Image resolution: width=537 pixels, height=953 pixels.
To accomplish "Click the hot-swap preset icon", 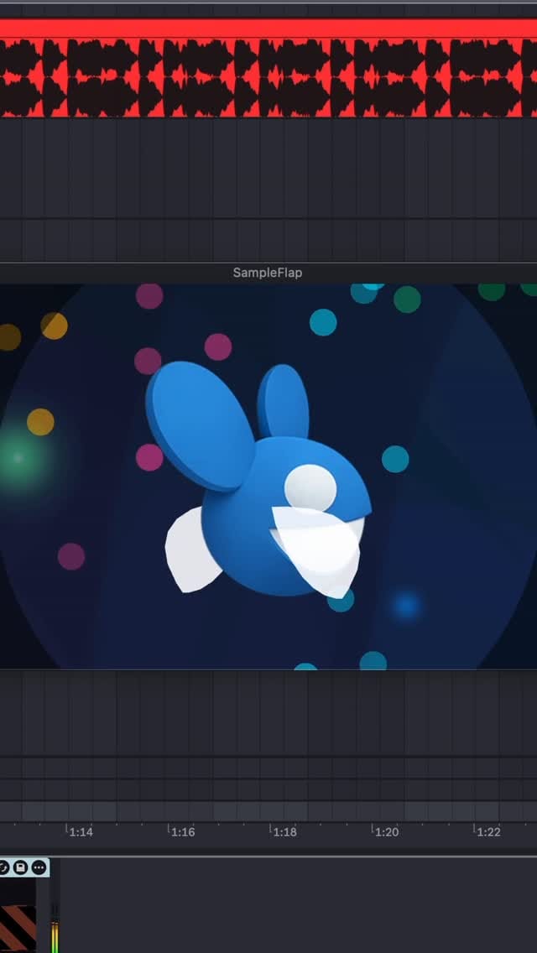I will [x=3, y=867].
